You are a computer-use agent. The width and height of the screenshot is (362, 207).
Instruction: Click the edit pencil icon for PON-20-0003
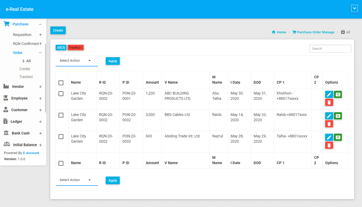click(329, 137)
